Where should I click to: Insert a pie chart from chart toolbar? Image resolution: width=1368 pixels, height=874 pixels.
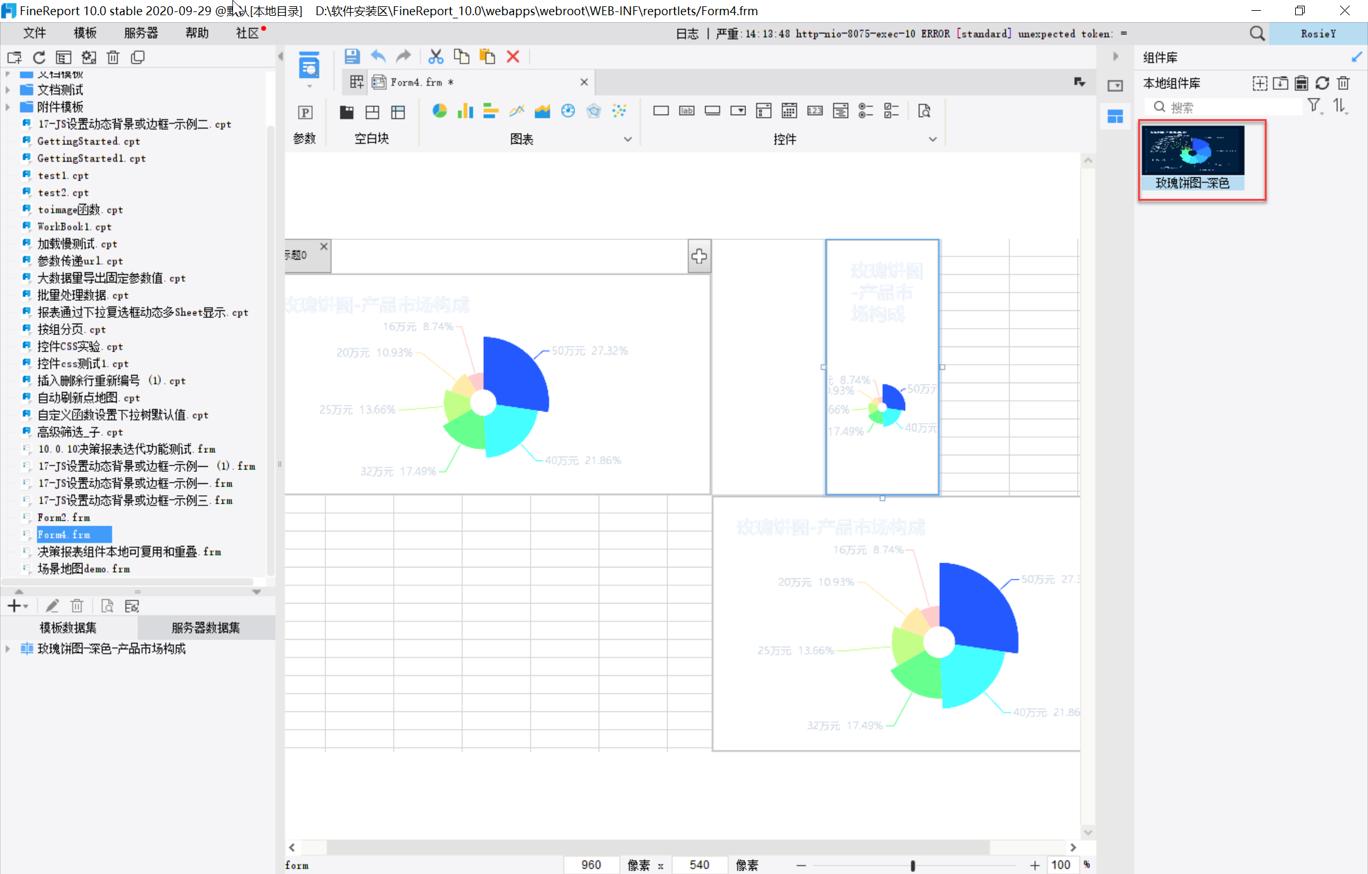(x=440, y=111)
